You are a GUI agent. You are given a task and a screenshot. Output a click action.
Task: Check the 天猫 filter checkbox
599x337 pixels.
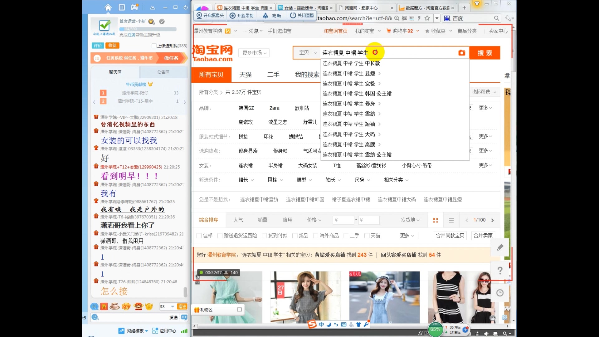click(367, 236)
